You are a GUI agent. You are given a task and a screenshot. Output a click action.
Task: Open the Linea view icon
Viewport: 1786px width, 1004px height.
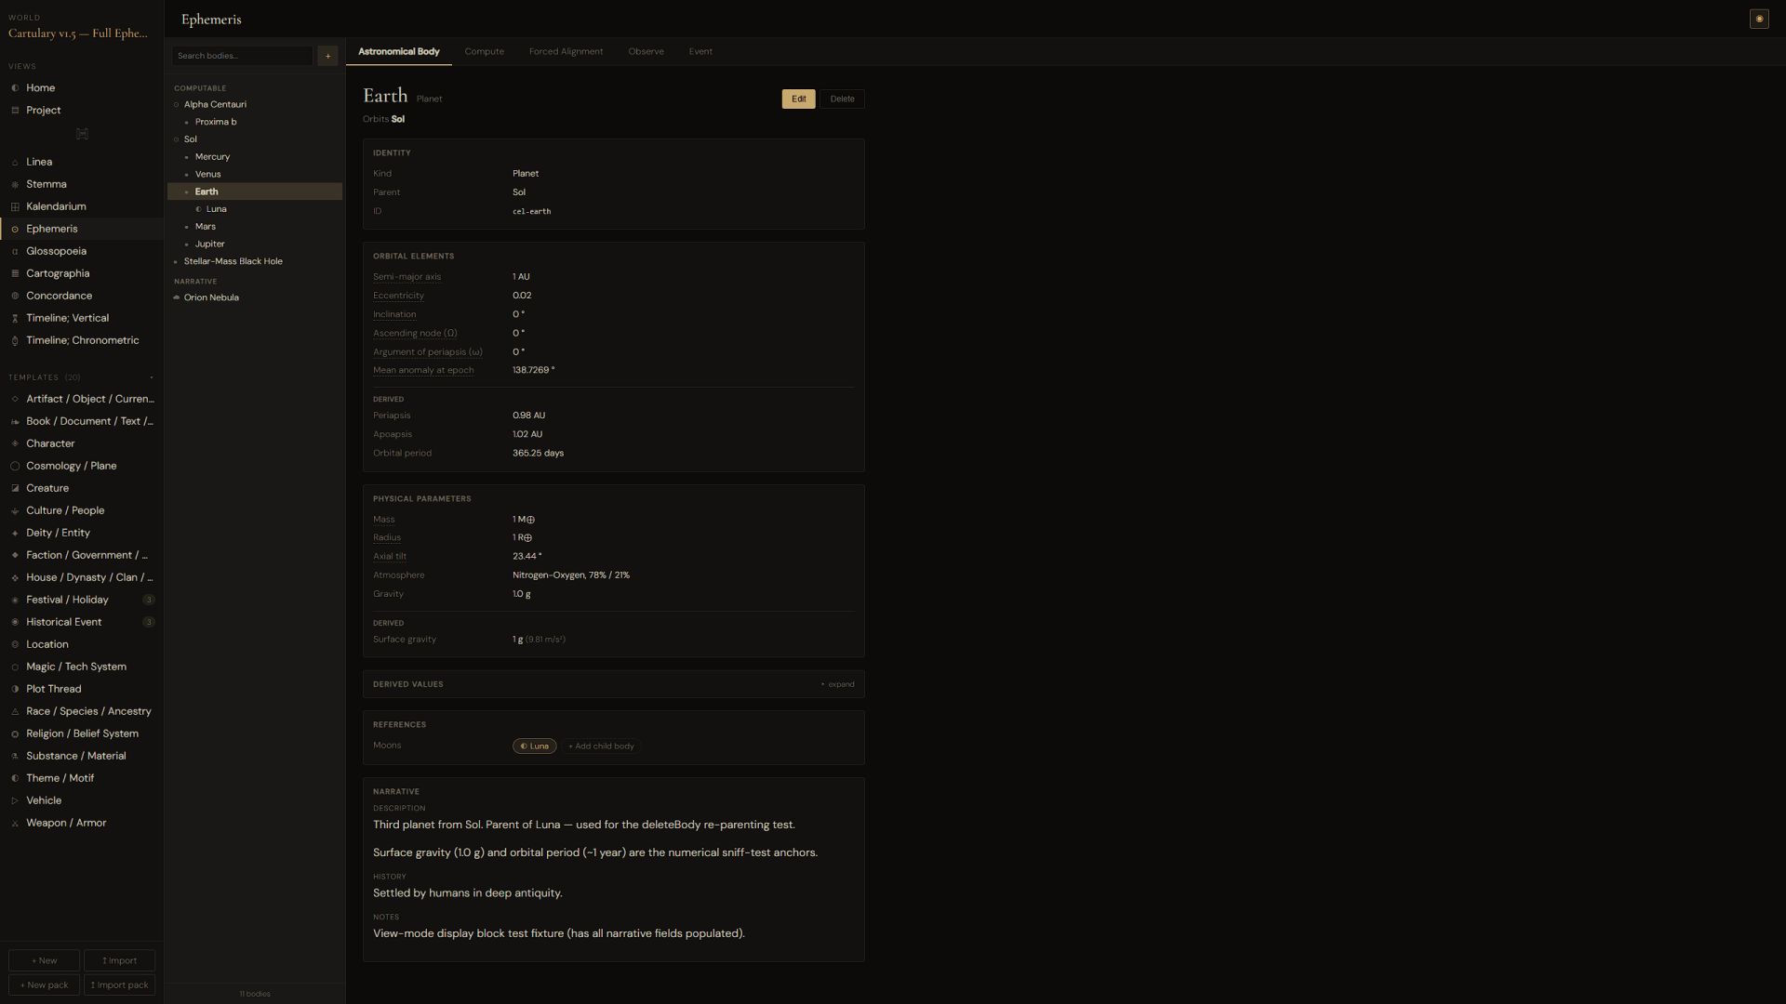coord(15,163)
